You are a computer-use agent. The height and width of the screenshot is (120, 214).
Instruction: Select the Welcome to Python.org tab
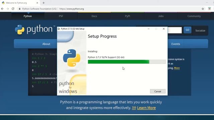[x=20, y=3]
